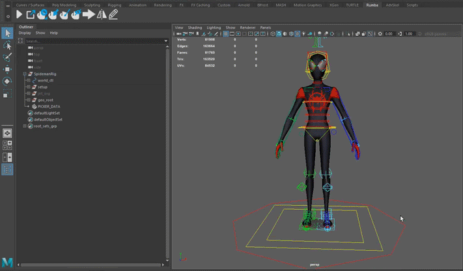Expand the root_sets_grp node
Screen dimensions: 463x271
[25, 126]
